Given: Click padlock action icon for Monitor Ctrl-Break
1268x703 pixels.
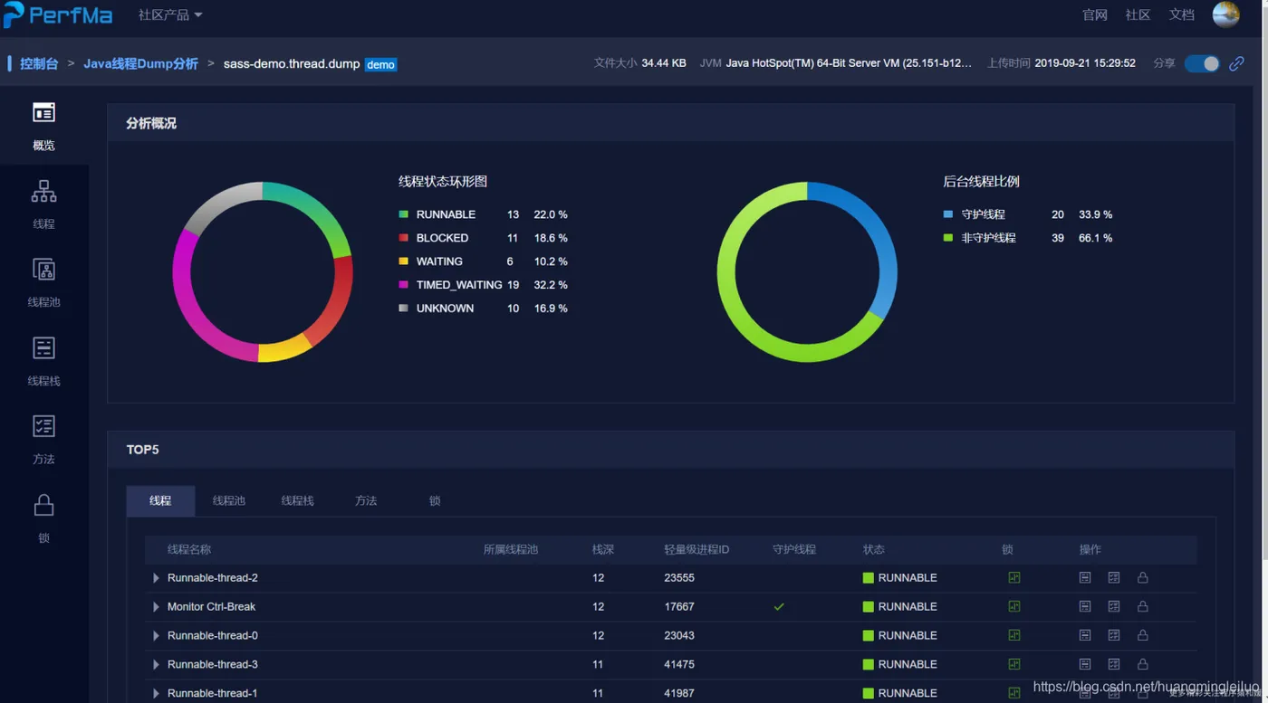Looking at the screenshot, I should (1143, 606).
